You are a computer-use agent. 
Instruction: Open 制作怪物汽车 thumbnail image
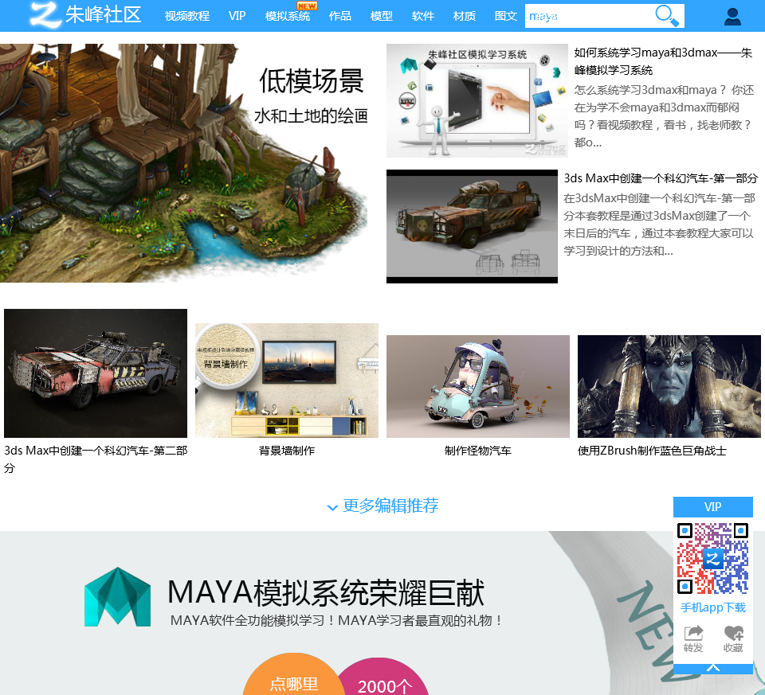[478, 386]
